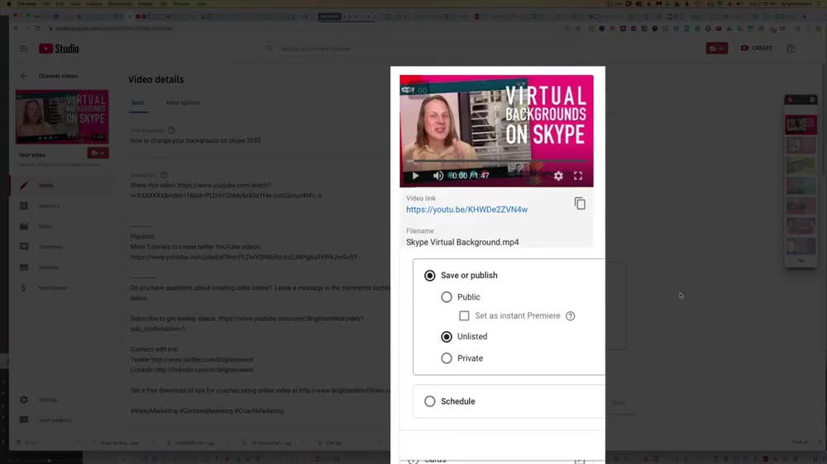Click the playlist URL in description
Screen dimensions: 827x464
click(244, 257)
